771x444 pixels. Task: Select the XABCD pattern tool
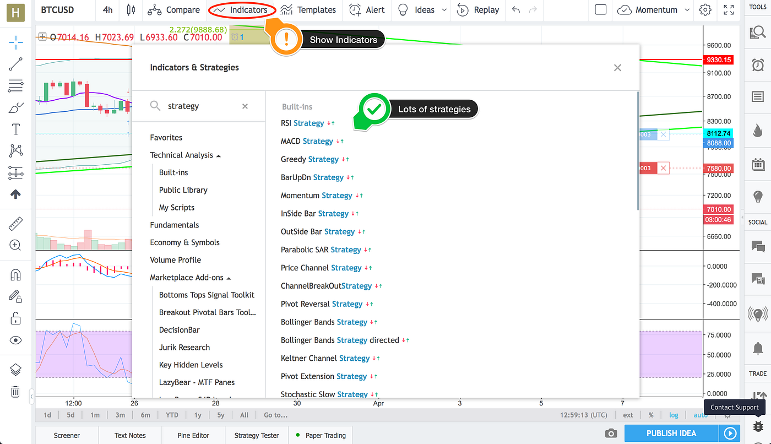(15, 150)
